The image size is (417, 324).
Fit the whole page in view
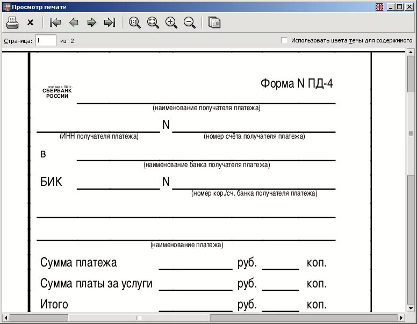click(x=153, y=23)
